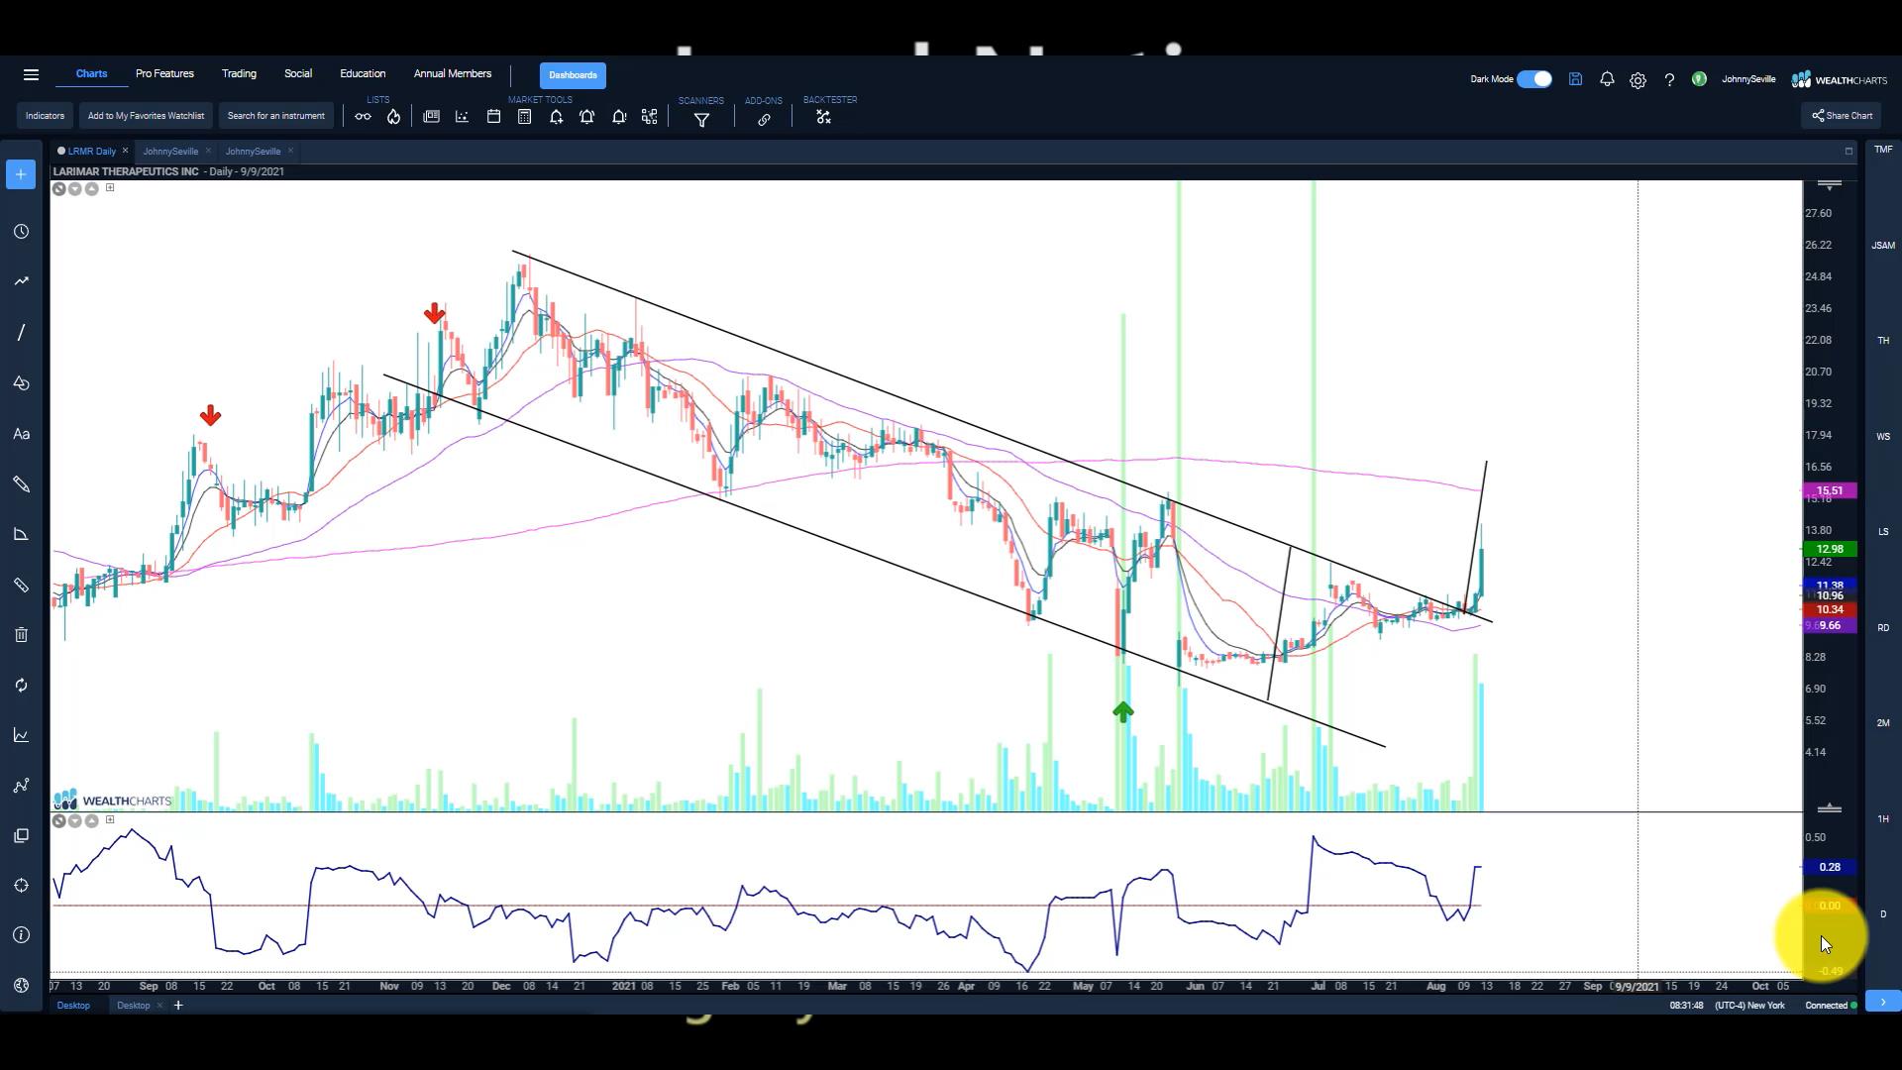1902x1070 pixels.
Task: Toggle the Dark Mode switch
Action: click(x=1534, y=79)
